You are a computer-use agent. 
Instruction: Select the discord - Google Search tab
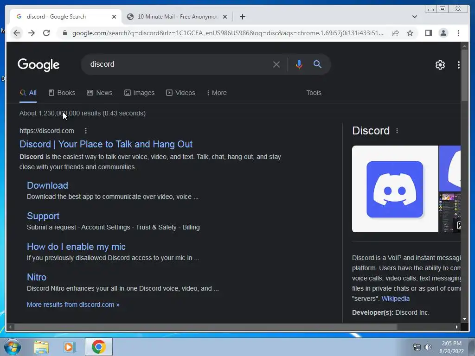pos(66,17)
